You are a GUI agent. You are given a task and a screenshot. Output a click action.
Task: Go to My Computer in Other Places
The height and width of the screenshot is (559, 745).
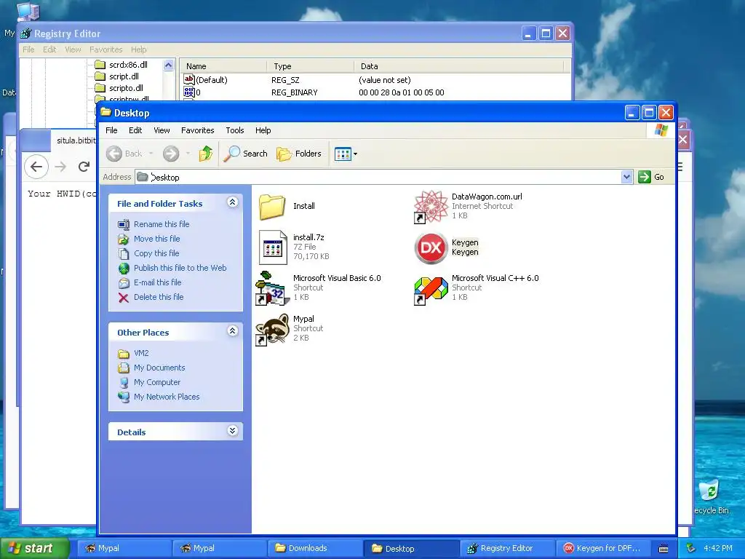click(x=157, y=382)
